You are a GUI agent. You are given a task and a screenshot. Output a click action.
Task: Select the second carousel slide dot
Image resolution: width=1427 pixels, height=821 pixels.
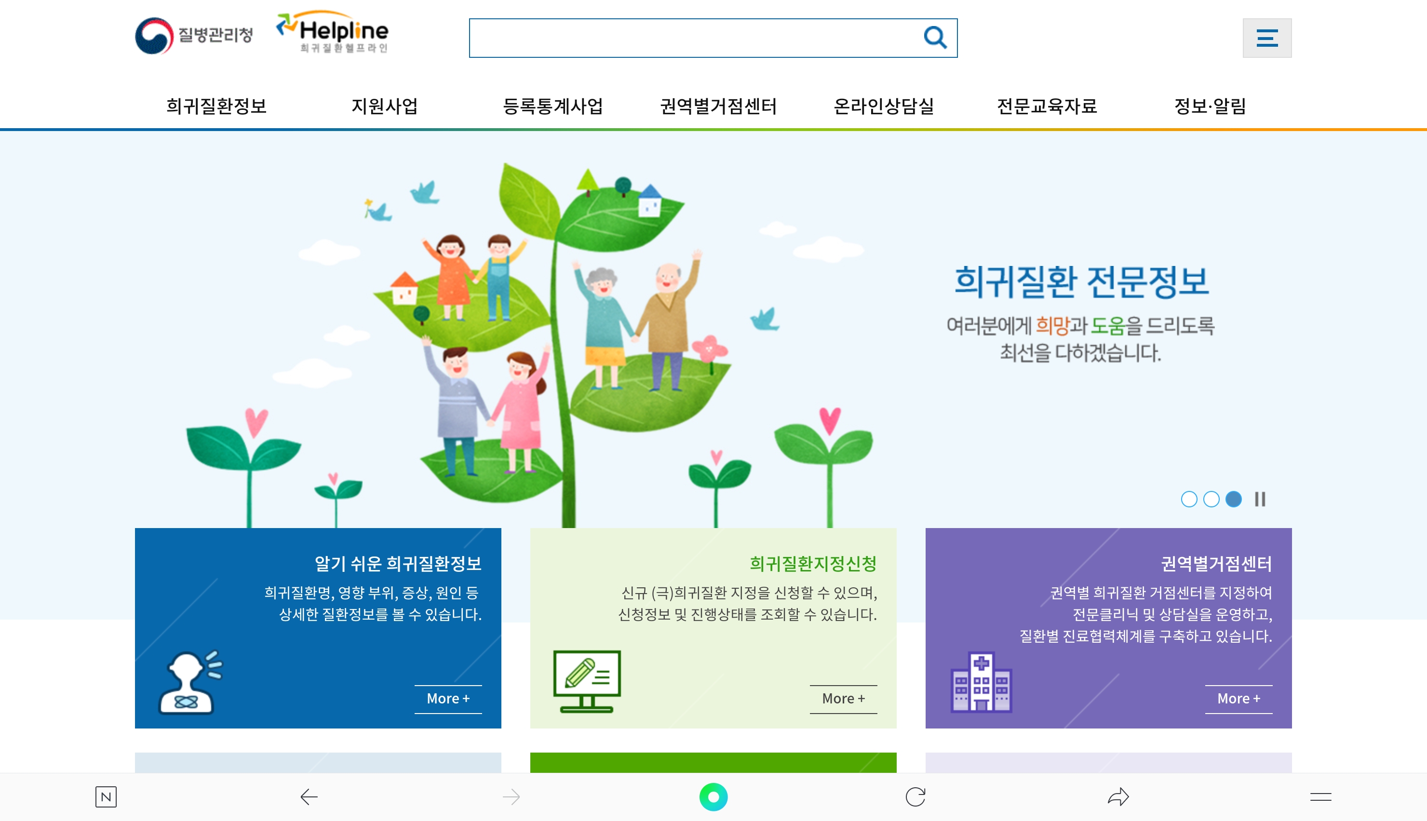pos(1211,499)
